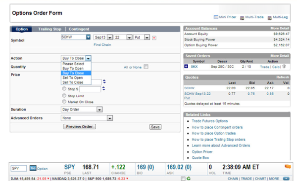Choose Buy To Close in Action list
The height and width of the screenshot is (181, 297).
(x=76, y=73)
